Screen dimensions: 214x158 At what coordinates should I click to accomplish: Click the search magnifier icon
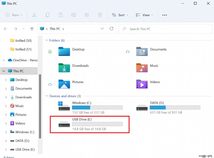coord(124,29)
